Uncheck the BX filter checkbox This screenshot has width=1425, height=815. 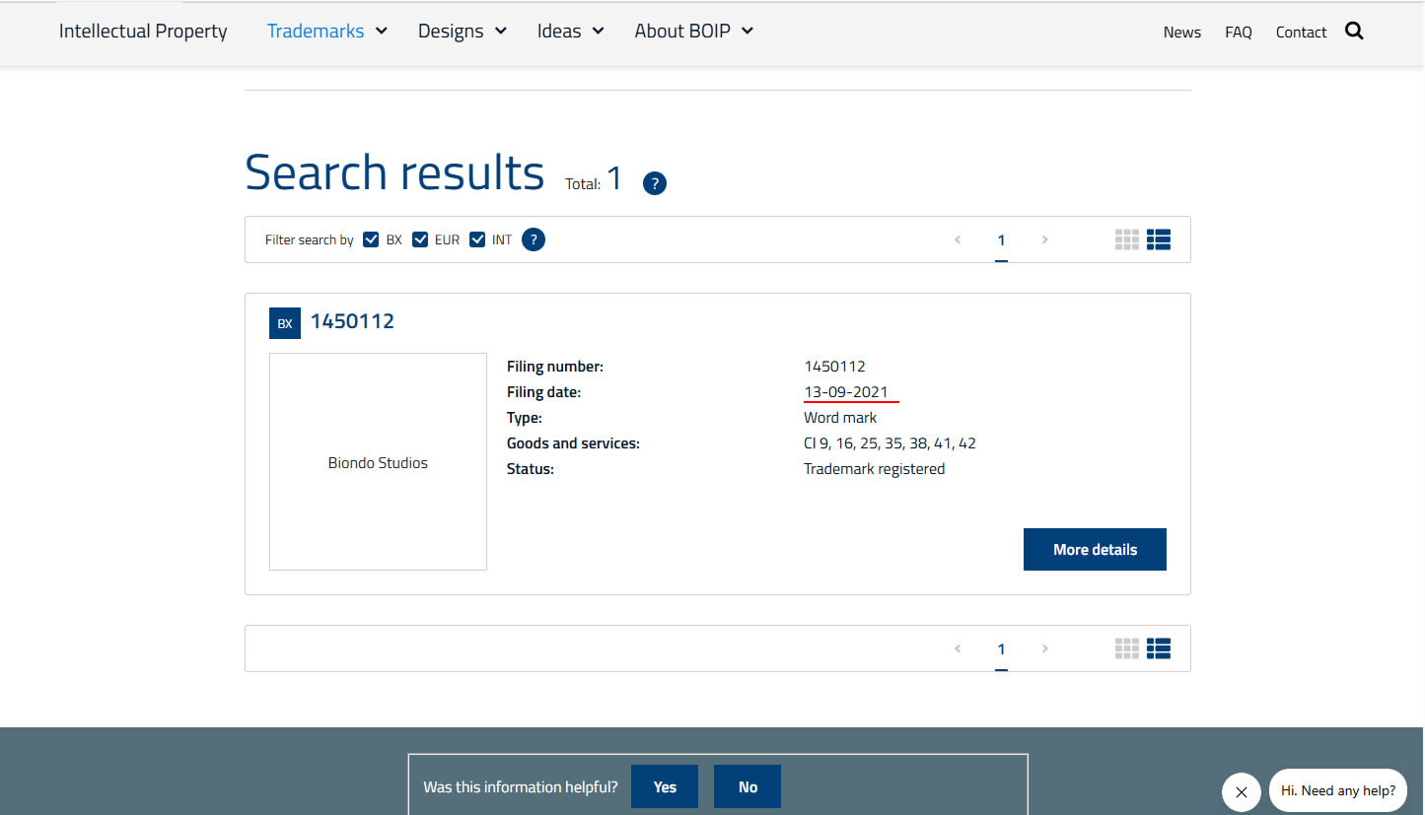tap(371, 239)
